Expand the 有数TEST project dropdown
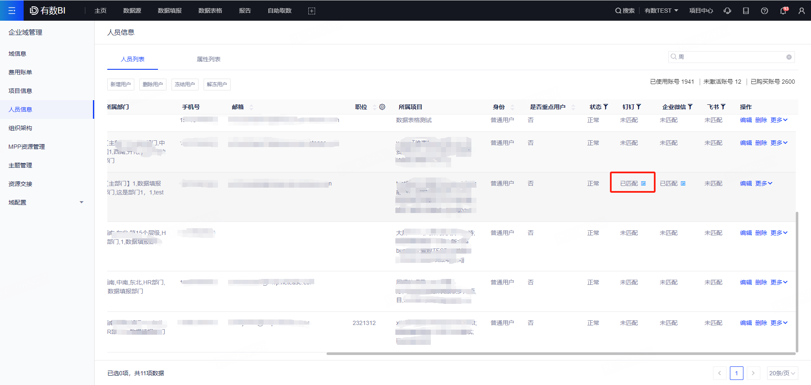 (661, 11)
